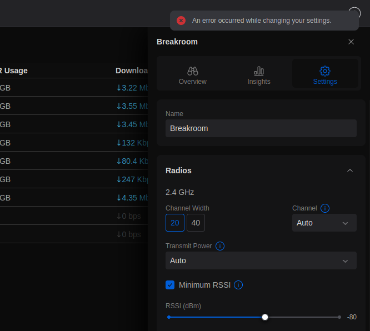Click the Name field containing Breakroom

pos(261,128)
